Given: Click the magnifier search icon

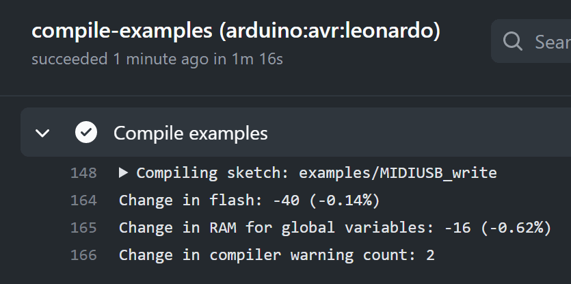Looking at the screenshot, I should 513,41.
